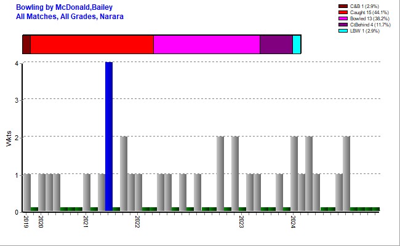Click the purple CtBehind segment in stacked bar
400x246 pixels.
tap(276, 44)
